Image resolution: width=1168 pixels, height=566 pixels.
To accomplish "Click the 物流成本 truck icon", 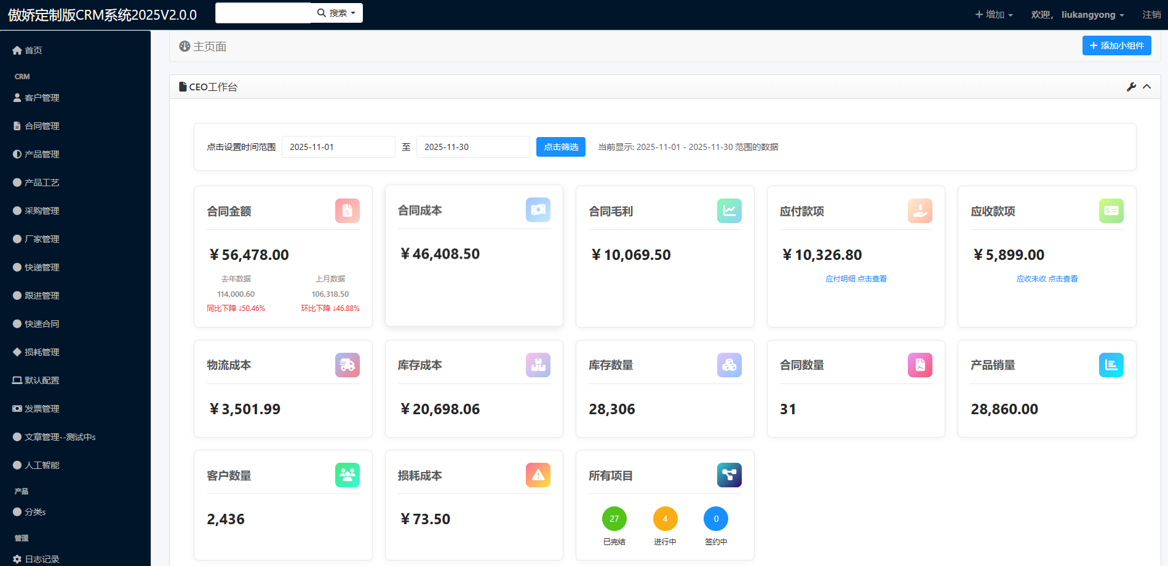I will click(347, 365).
